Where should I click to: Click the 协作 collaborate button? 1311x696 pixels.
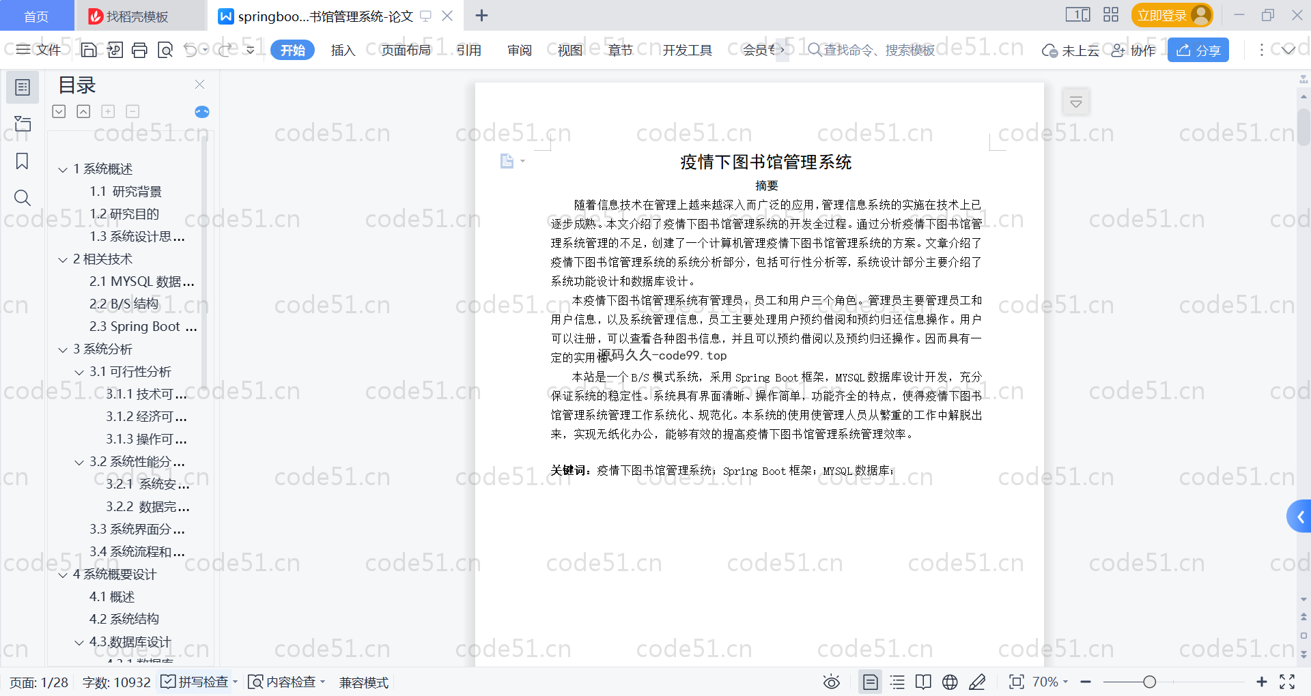1133,50
